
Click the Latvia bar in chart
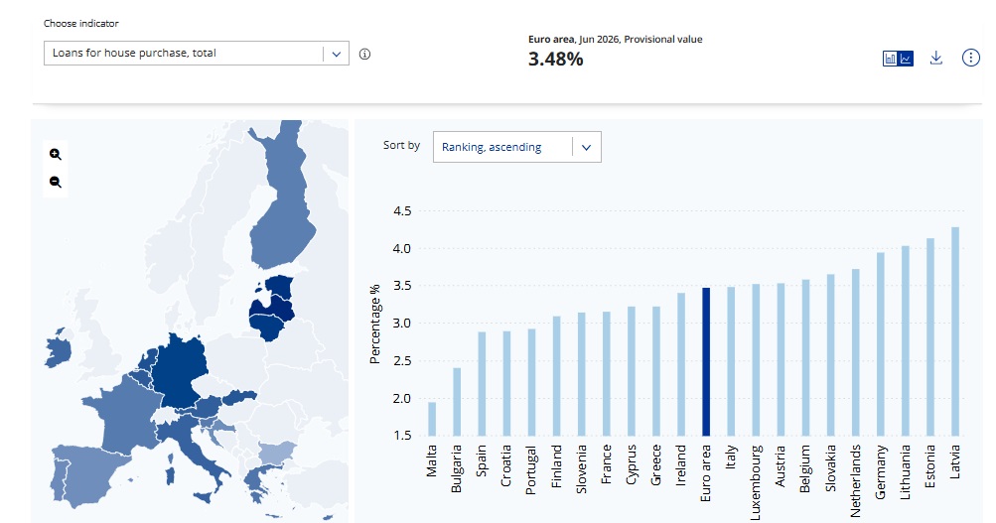955,331
